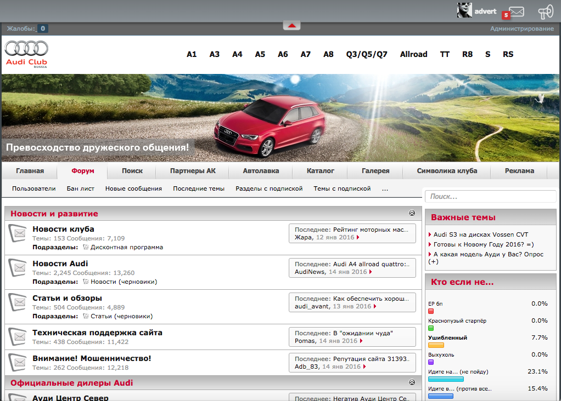
Task: Go to last post arrow for Новости клуба
Action: tap(358, 238)
